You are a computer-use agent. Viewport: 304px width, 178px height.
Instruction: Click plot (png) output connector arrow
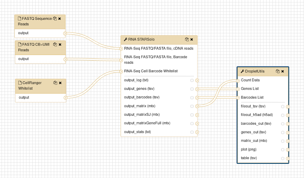(288, 150)
